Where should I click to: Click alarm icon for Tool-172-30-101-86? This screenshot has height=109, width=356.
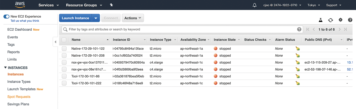tap(298, 76)
